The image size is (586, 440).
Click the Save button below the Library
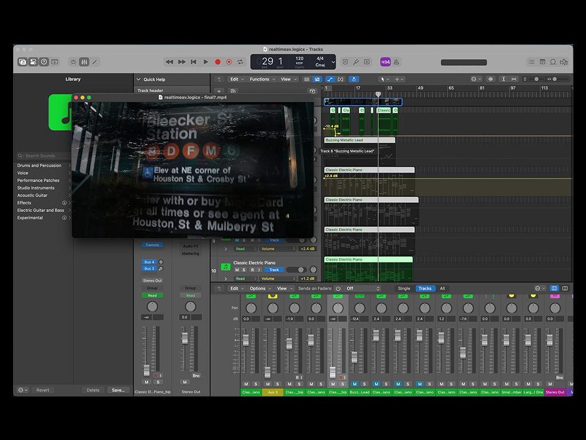(x=118, y=390)
